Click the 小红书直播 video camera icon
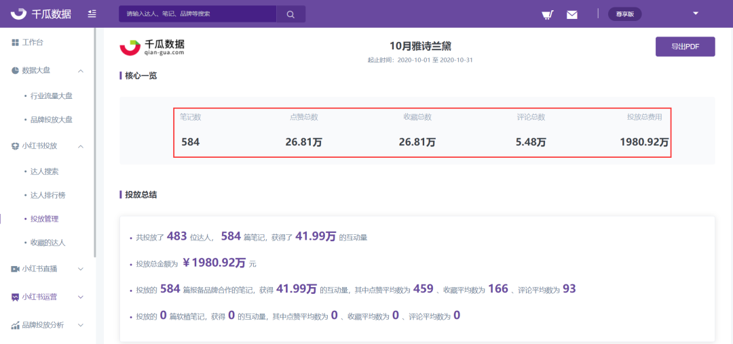The width and height of the screenshot is (733, 344). (x=15, y=269)
